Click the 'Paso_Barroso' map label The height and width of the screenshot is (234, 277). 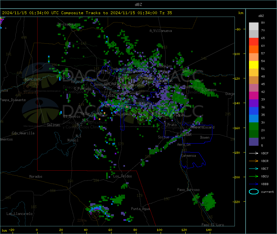(x=188, y=190)
